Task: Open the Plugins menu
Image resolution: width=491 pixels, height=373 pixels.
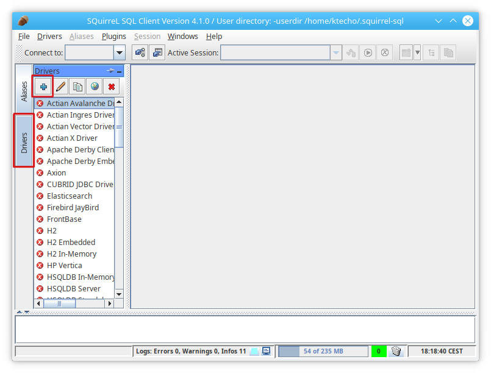Action: click(113, 37)
